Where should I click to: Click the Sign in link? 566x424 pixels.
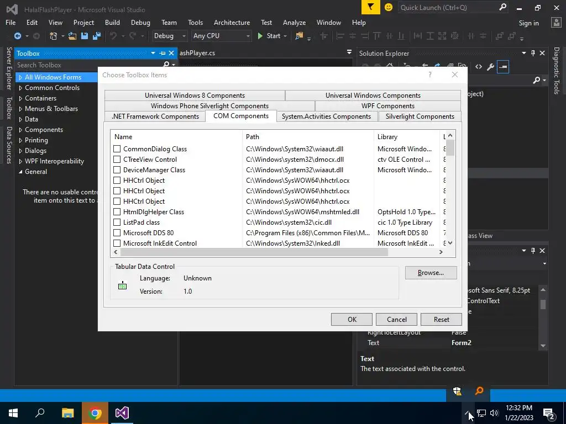click(x=528, y=23)
